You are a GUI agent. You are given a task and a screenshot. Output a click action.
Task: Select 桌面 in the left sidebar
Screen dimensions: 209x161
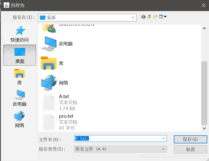tap(20, 55)
